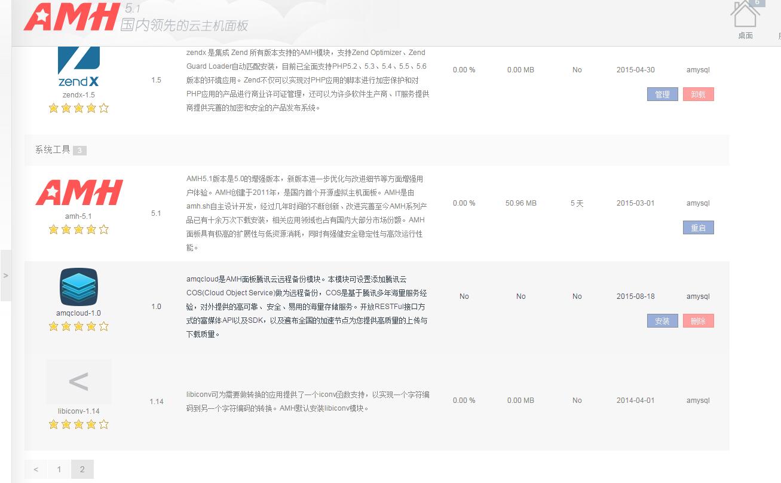781x483 pixels.
Task: Click the amqcloud layered stack icon
Action: click(78, 287)
